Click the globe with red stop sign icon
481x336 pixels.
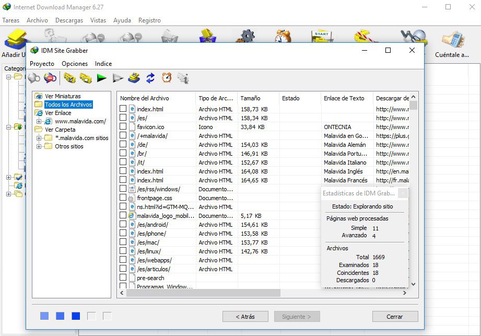tap(50, 78)
